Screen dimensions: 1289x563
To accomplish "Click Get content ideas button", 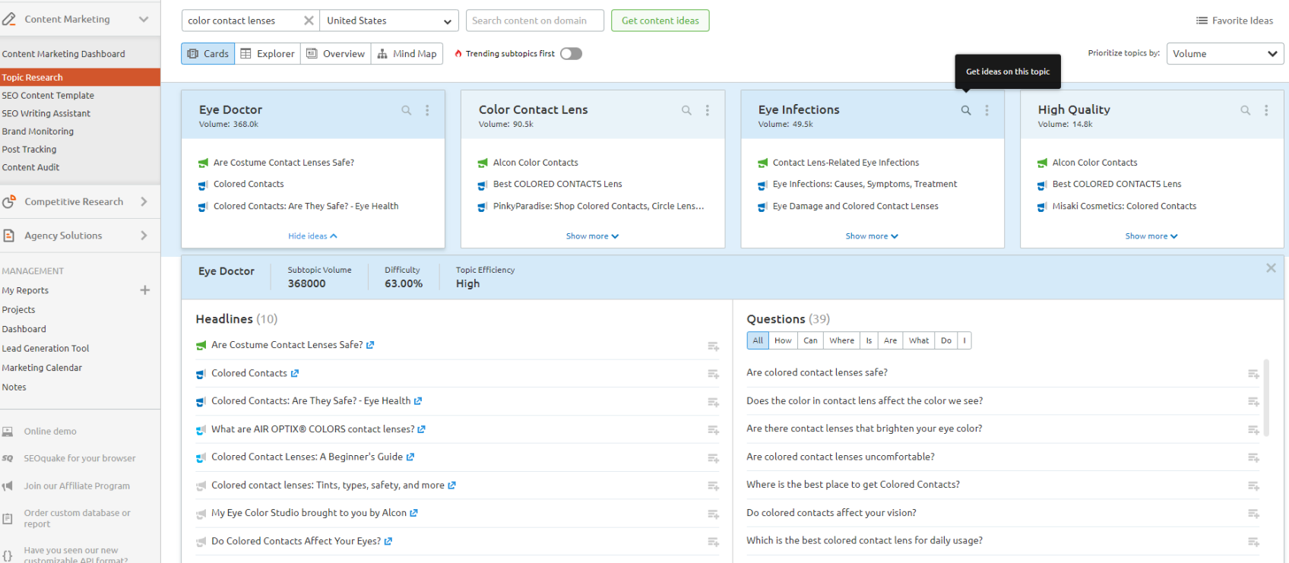I will [x=660, y=21].
